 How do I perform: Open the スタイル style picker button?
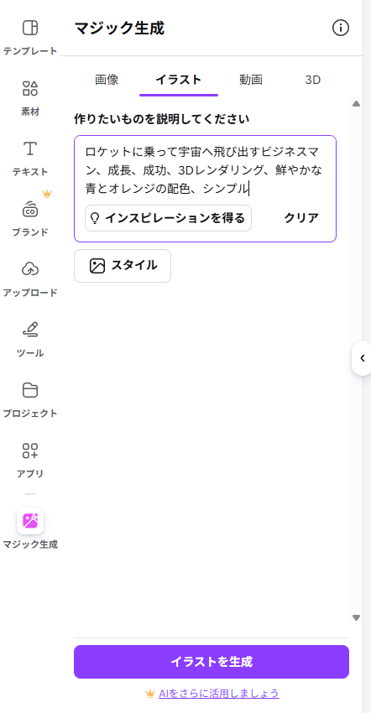(123, 266)
